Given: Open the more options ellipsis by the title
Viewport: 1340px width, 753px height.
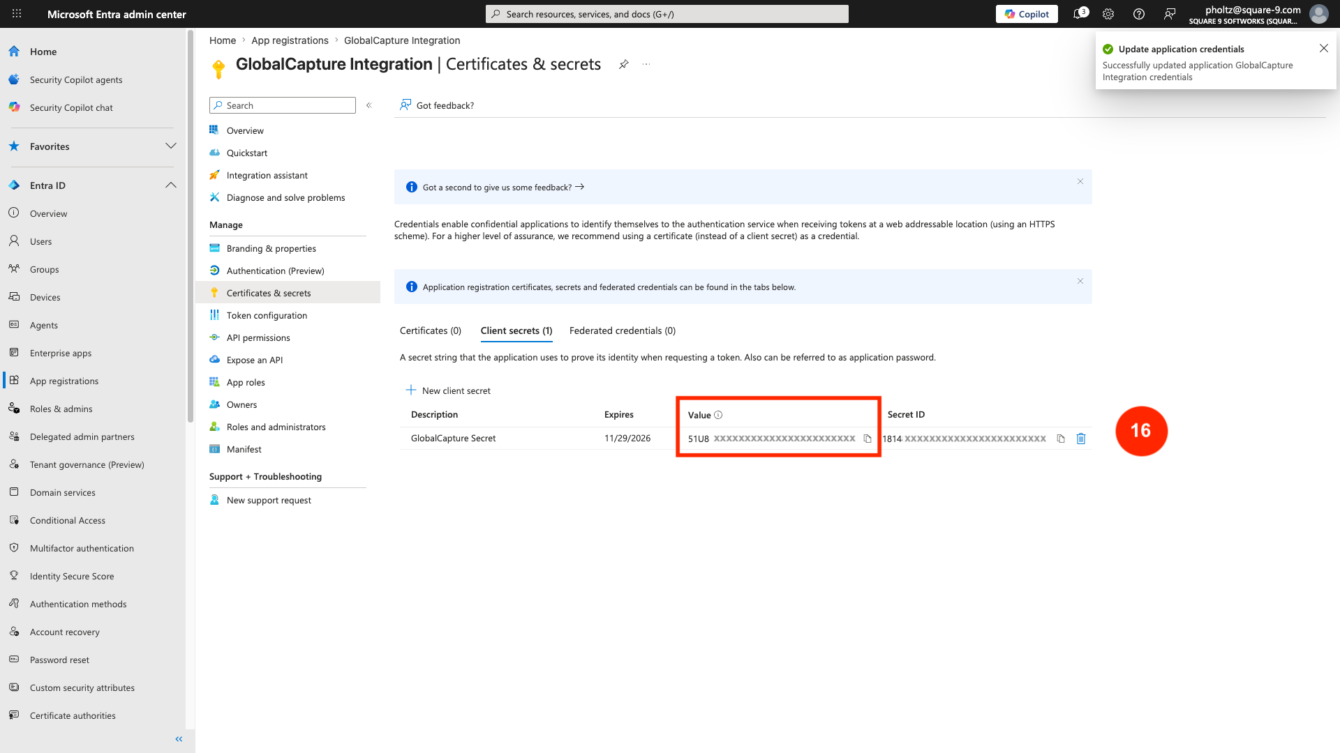Looking at the screenshot, I should pyautogui.click(x=646, y=64).
